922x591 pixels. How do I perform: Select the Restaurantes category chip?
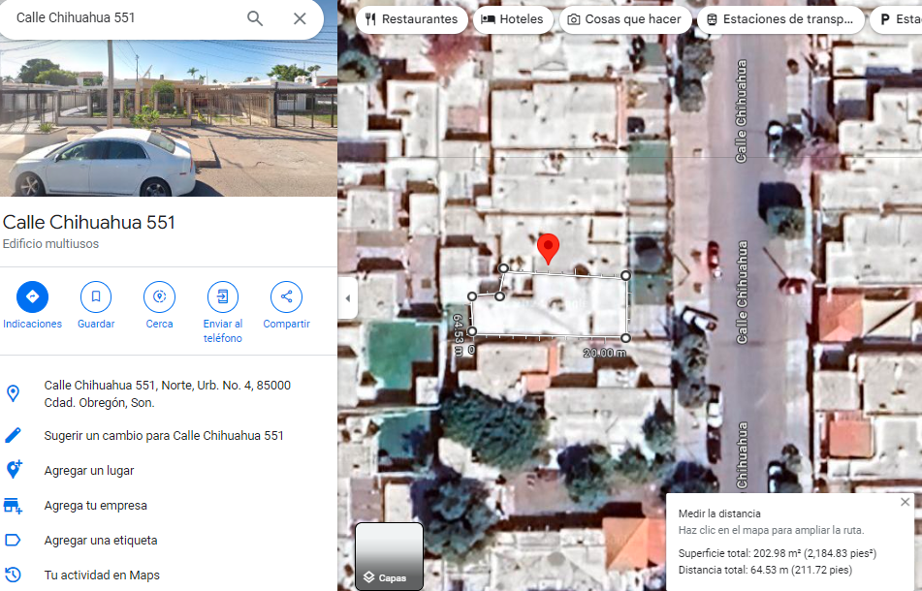coord(412,19)
